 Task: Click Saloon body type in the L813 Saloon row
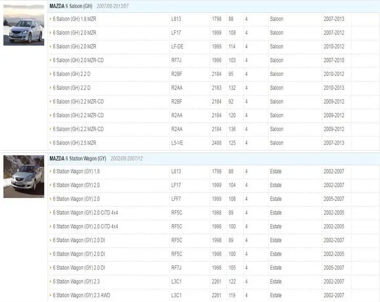tap(276, 19)
